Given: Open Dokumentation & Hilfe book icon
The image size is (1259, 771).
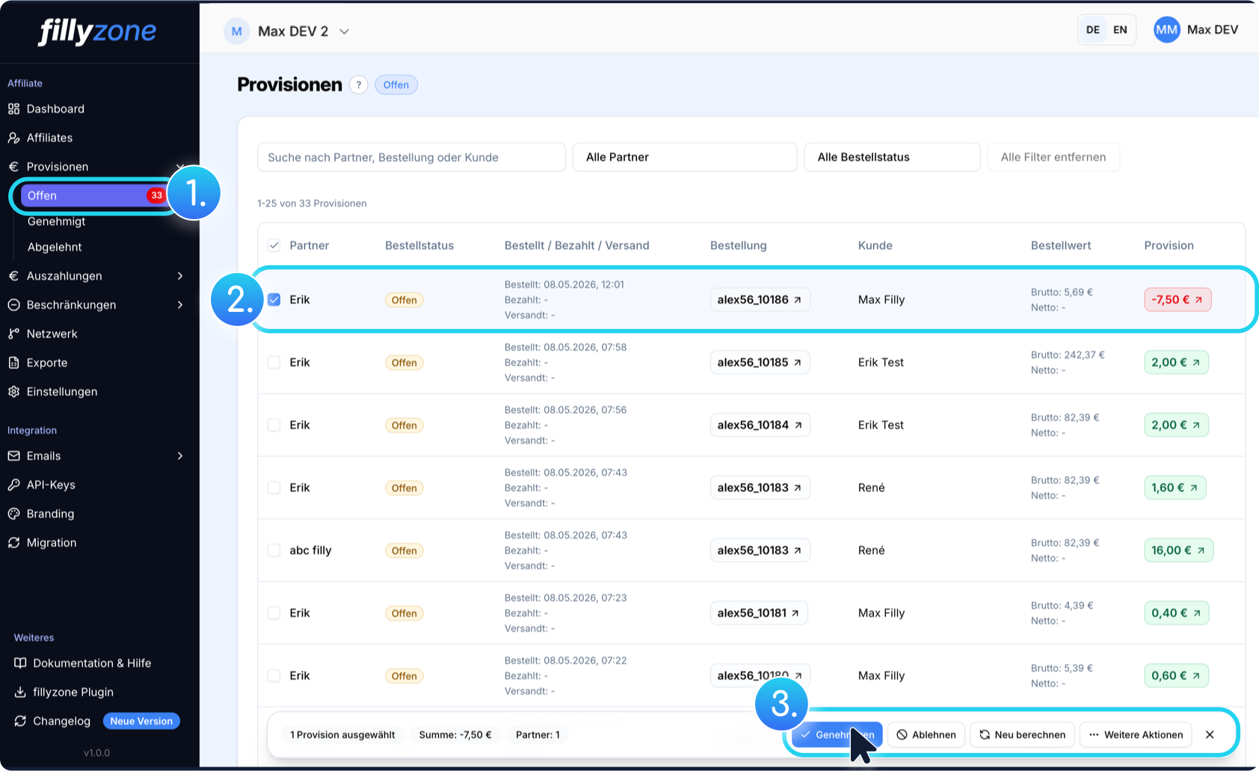Looking at the screenshot, I should (x=20, y=663).
